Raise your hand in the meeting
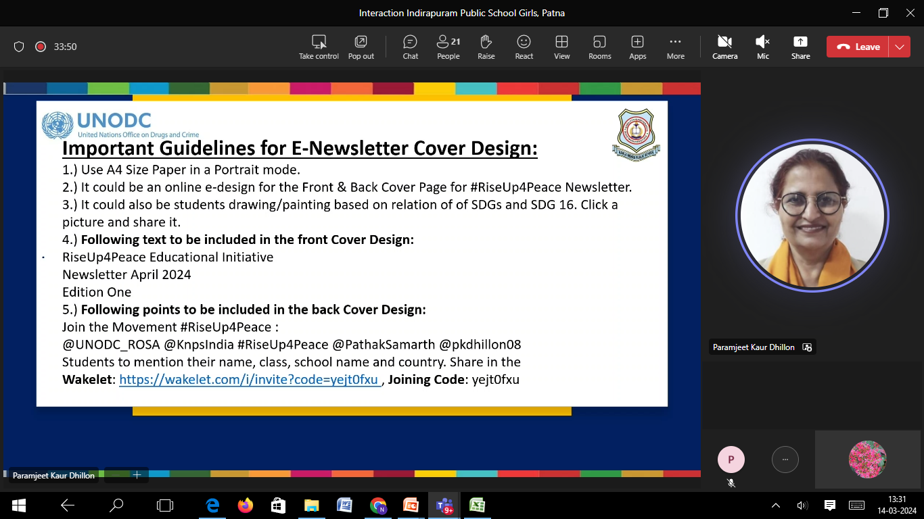 coord(486,47)
